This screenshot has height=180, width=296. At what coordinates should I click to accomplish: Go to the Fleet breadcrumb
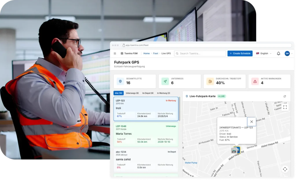tap(156, 54)
